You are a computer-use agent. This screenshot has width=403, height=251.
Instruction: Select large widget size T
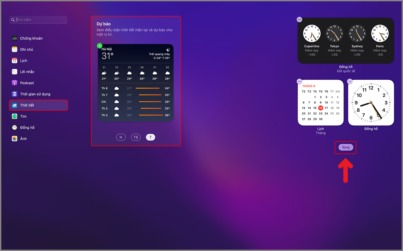[x=150, y=137]
